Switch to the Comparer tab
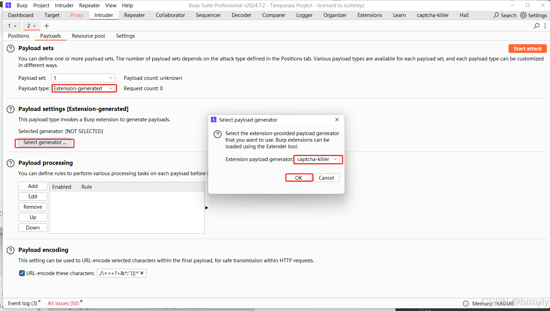Screen dimensions: 550x311 click(274, 15)
